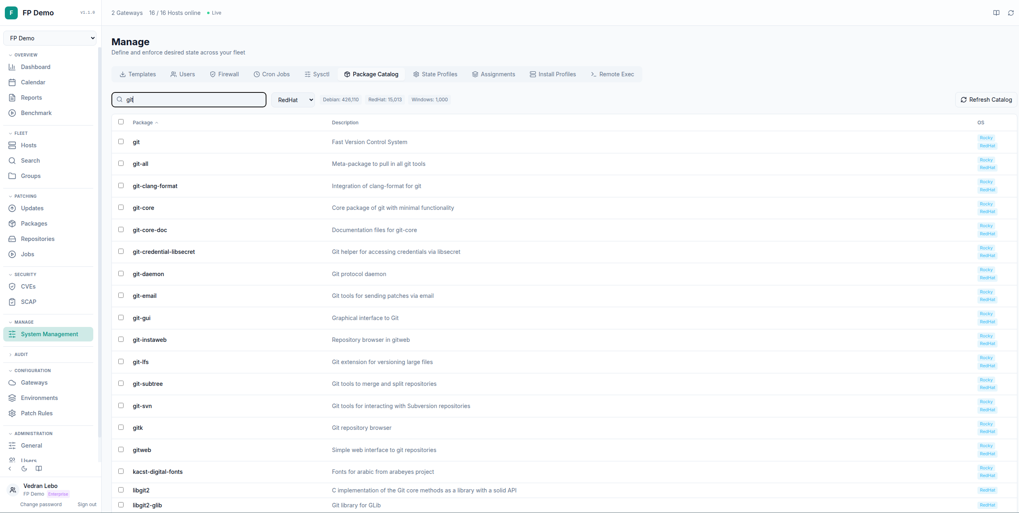Open Gateways under Configuration
This screenshot has height=513, width=1019.
click(x=34, y=382)
